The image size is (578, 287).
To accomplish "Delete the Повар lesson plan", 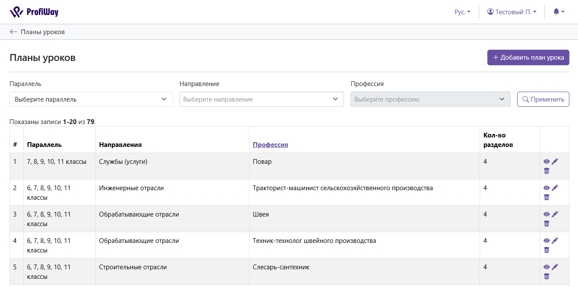I will click(x=546, y=171).
